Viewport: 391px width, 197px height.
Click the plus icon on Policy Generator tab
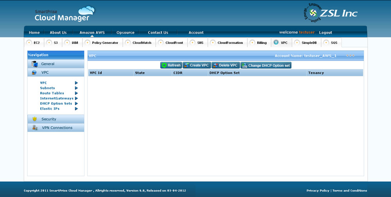click(87, 42)
